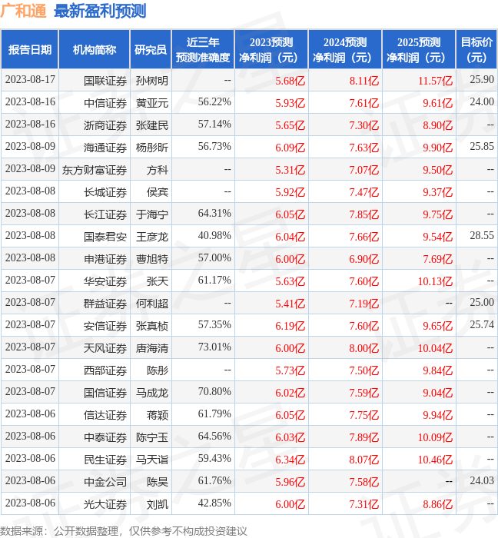
Task: Click the 6.34亿 net profit value
Action: point(290,459)
